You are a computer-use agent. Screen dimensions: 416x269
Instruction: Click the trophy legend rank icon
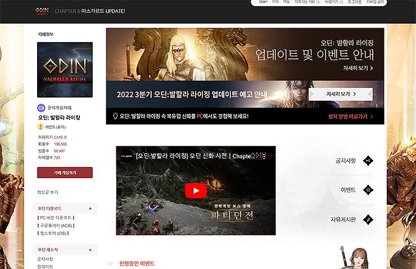40,127
